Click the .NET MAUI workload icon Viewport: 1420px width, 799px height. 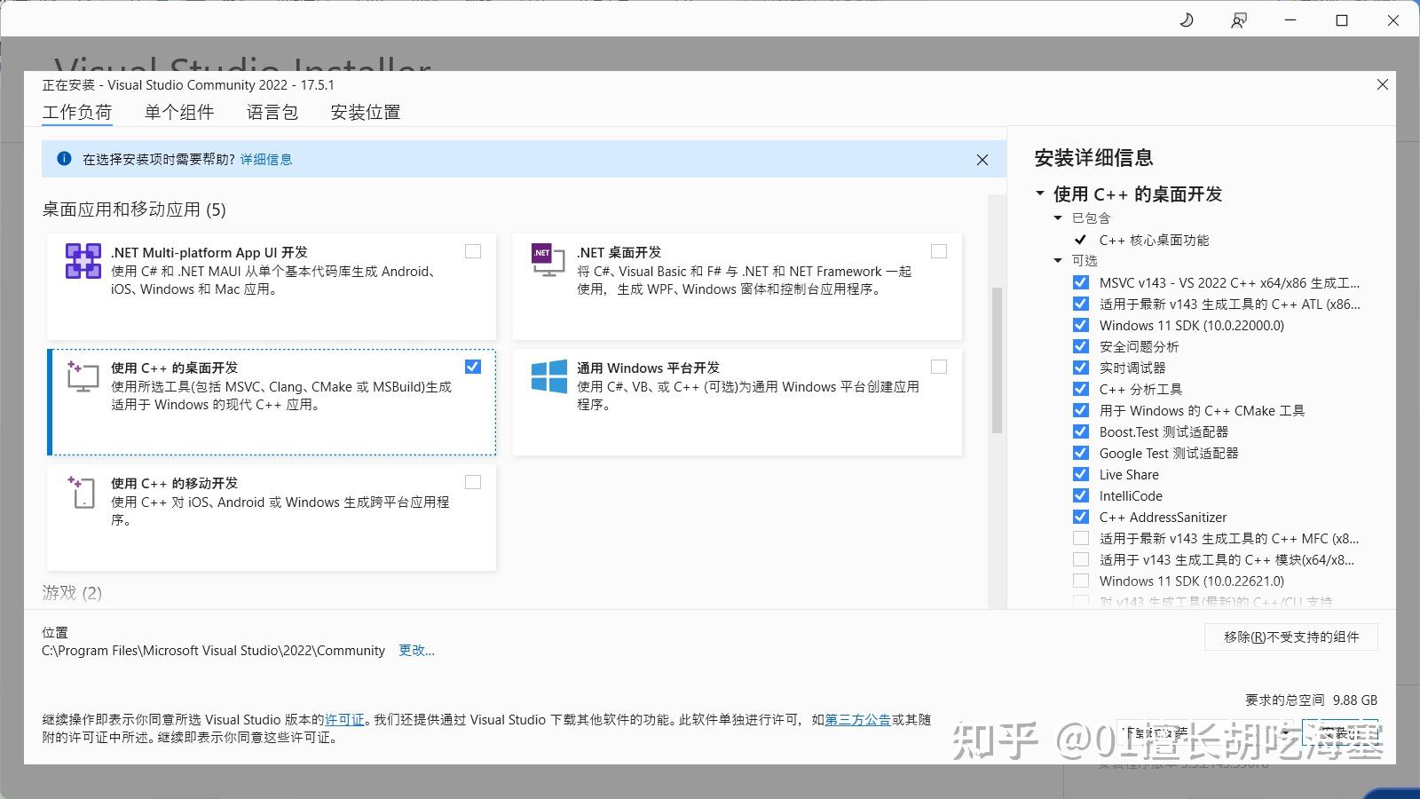pos(83,261)
